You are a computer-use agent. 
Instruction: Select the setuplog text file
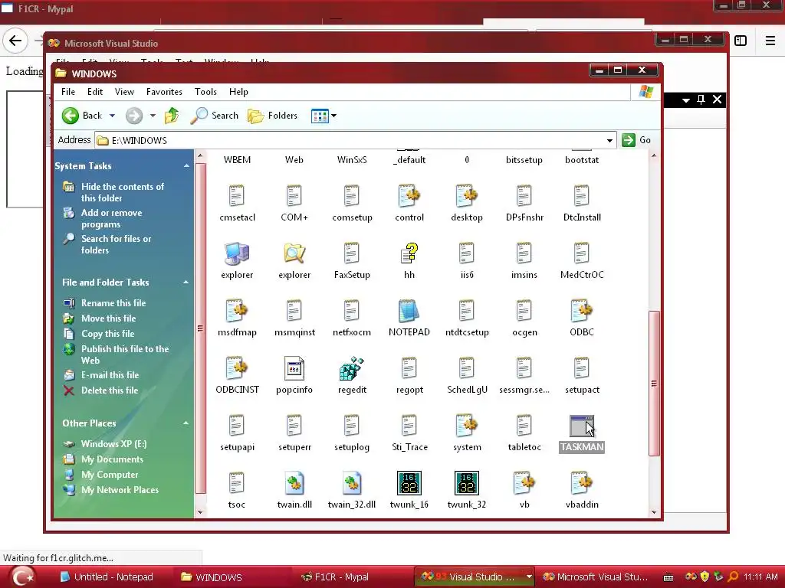pyautogui.click(x=351, y=426)
